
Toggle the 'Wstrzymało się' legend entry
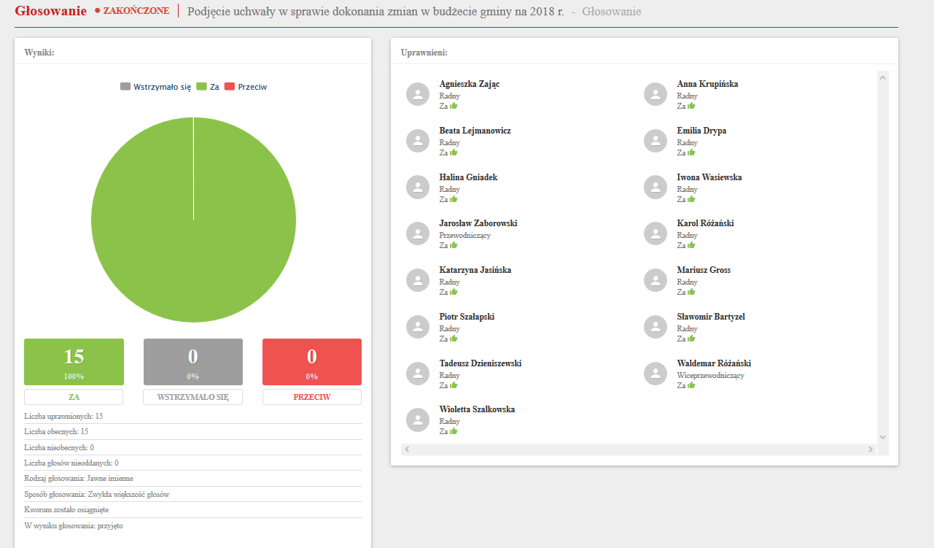155,87
